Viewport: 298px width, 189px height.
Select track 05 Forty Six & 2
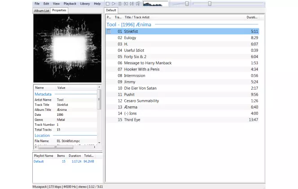[182, 57]
